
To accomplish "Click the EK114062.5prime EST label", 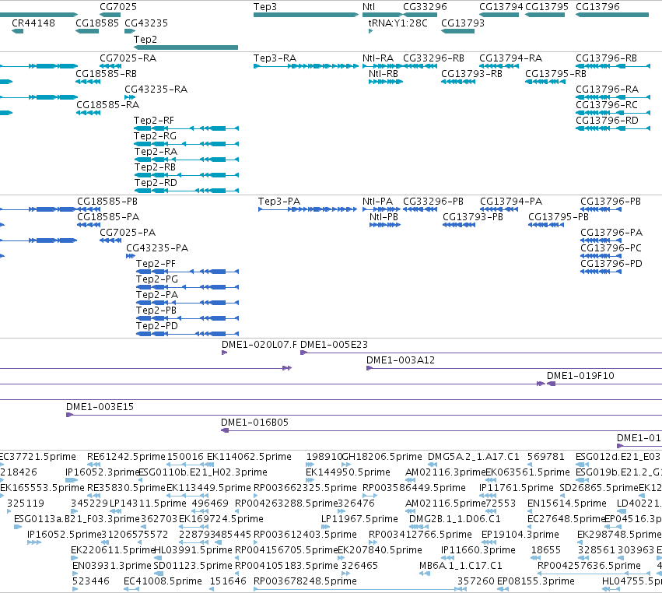I will (x=249, y=457).
